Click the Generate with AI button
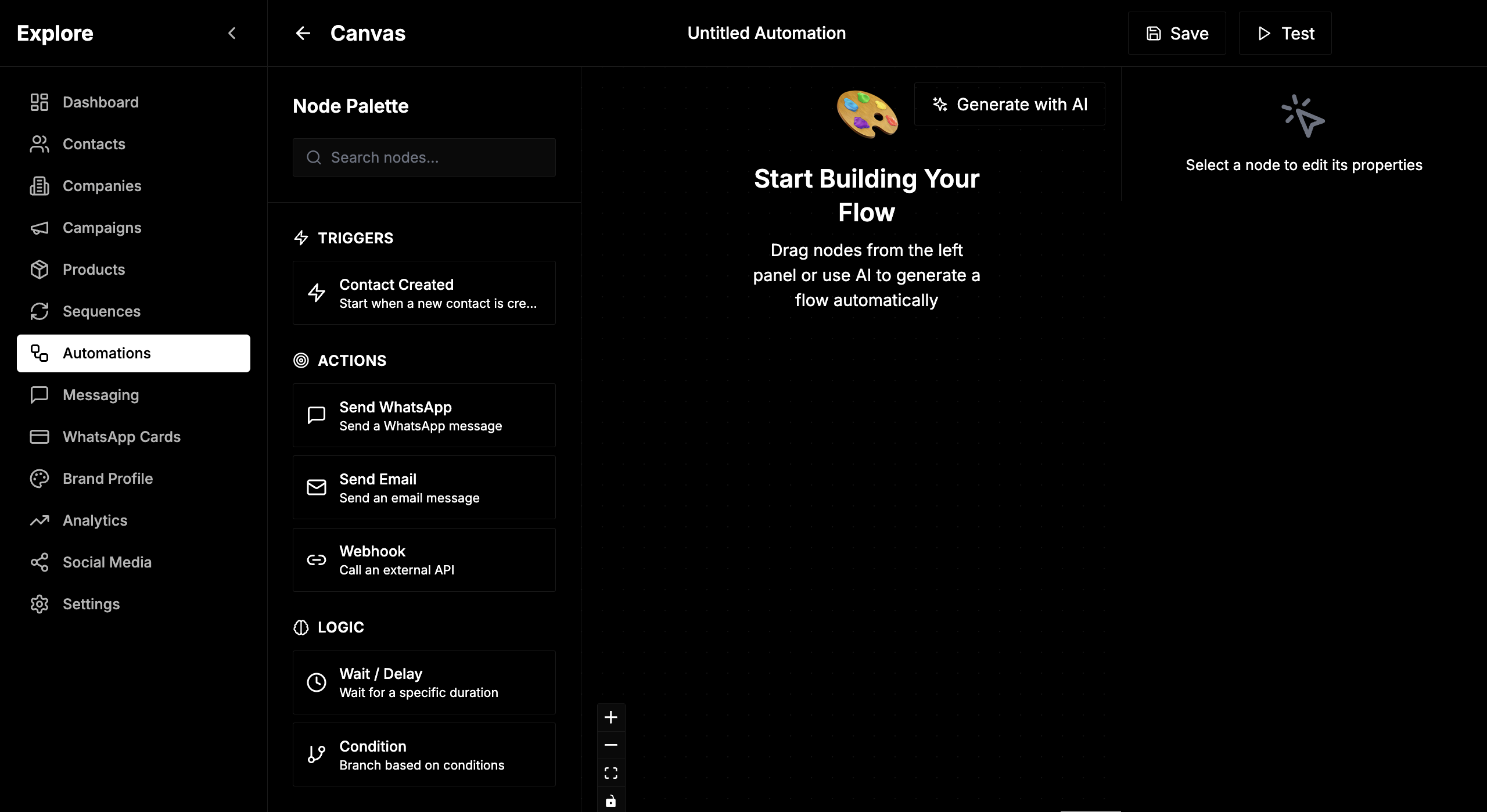 1010,105
